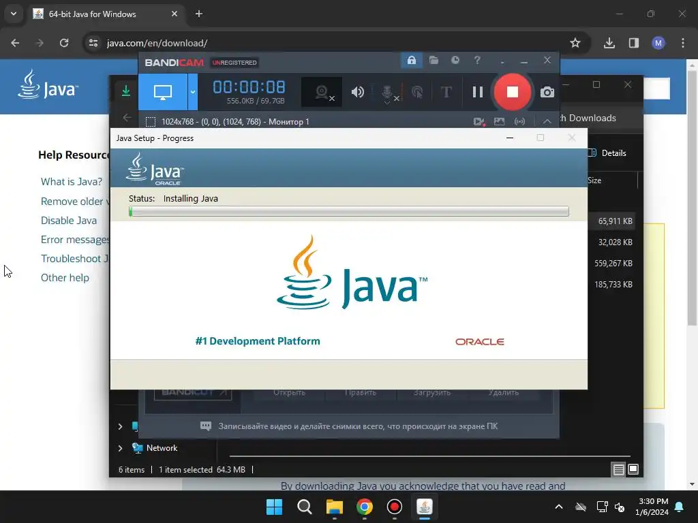The width and height of the screenshot is (698, 523).
Task: Bookmark this page with the star icon
Action: 575,43
